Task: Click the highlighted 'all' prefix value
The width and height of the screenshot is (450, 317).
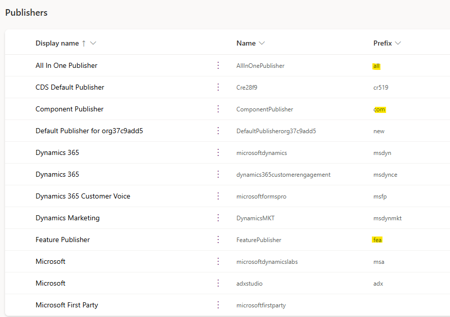Action: [x=376, y=66]
